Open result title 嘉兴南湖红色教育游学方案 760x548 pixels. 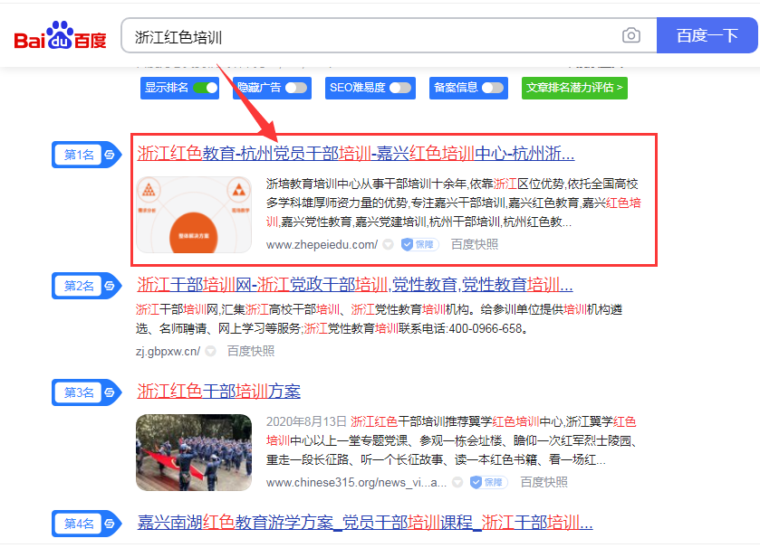[x=365, y=523]
